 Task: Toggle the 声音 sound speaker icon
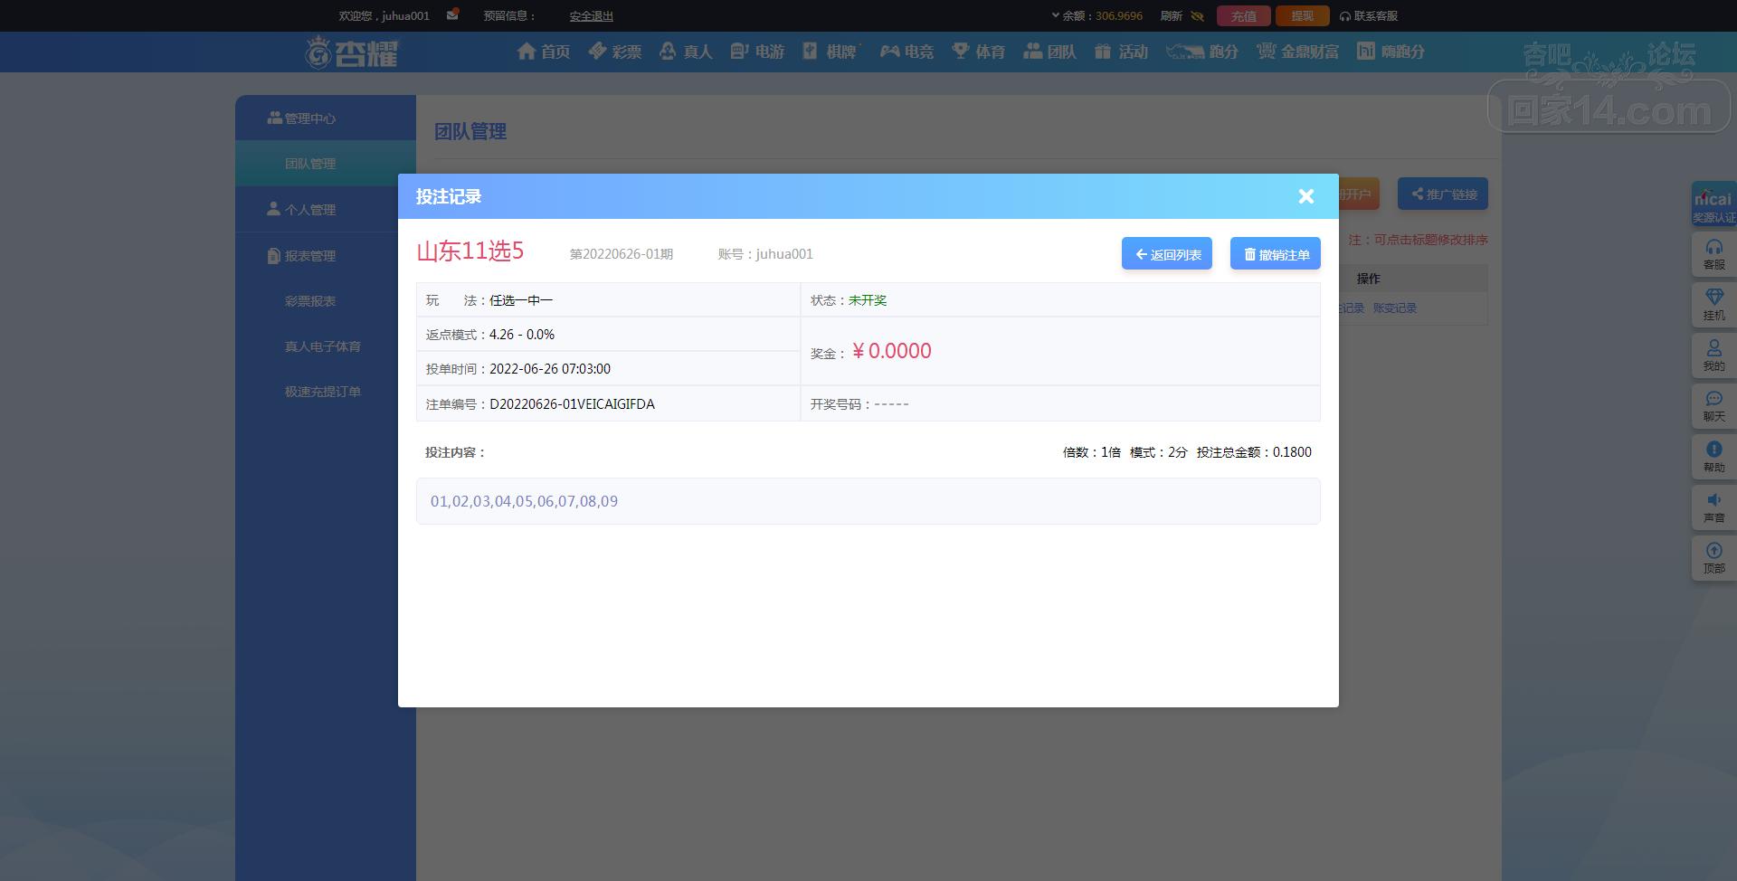pos(1713,507)
